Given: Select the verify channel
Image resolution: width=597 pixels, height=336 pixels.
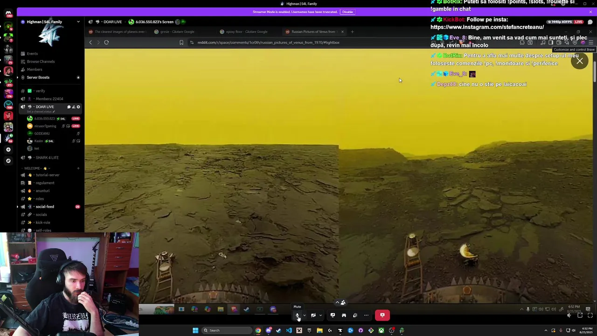Looking at the screenshot, I should [40, 91].
